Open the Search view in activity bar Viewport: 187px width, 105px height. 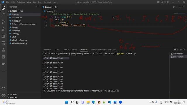[4, 15]
